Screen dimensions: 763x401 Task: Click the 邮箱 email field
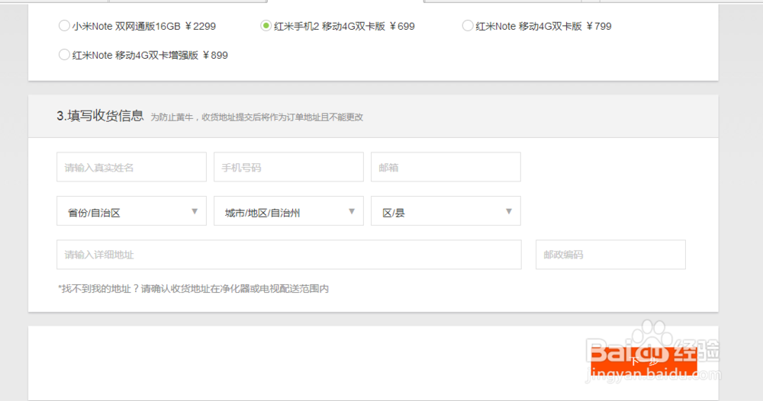[x=446, y=167]
